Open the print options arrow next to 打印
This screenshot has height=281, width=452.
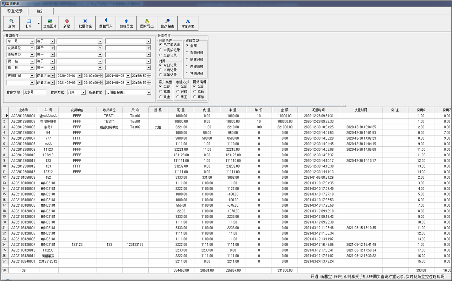point(39,23)
